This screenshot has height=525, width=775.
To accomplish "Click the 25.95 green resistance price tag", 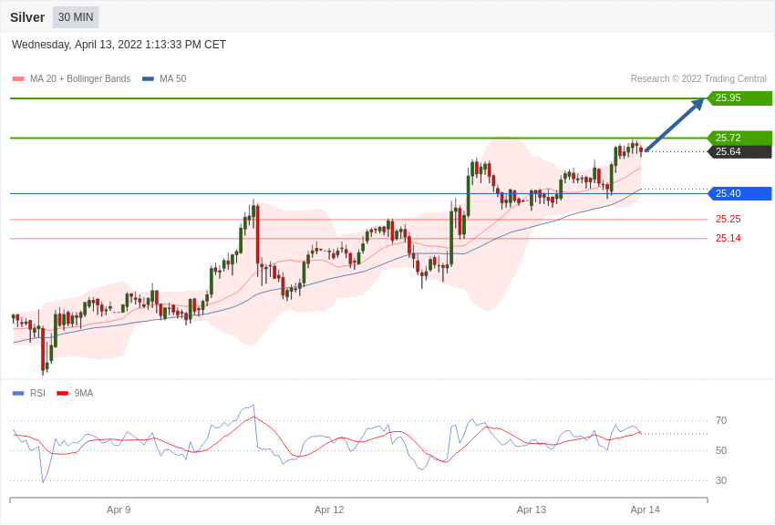I will point(739,98).
